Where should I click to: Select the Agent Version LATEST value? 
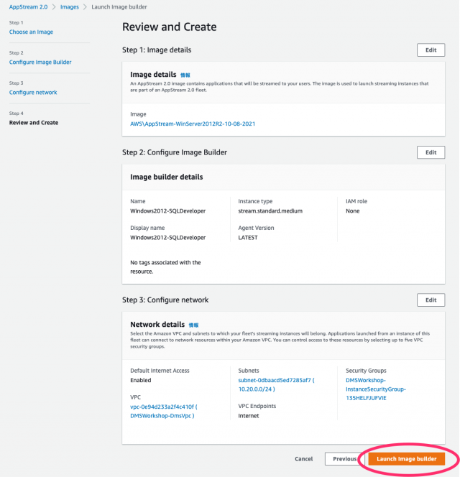(x=248, y=238)
